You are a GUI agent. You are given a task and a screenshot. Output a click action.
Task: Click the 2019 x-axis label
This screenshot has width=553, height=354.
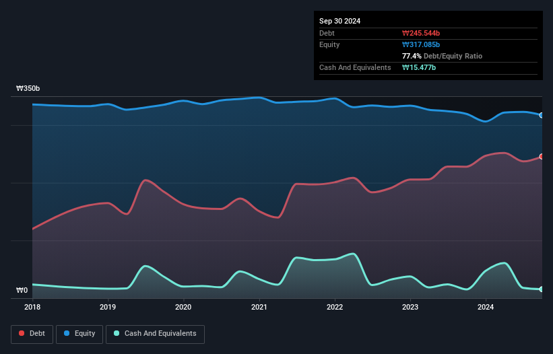pos(108,307)
